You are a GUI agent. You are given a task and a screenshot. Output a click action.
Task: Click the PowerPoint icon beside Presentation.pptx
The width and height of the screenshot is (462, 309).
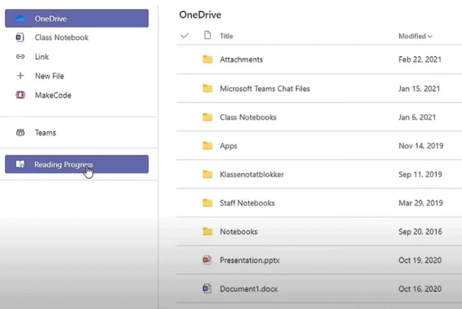click(207, 260)
